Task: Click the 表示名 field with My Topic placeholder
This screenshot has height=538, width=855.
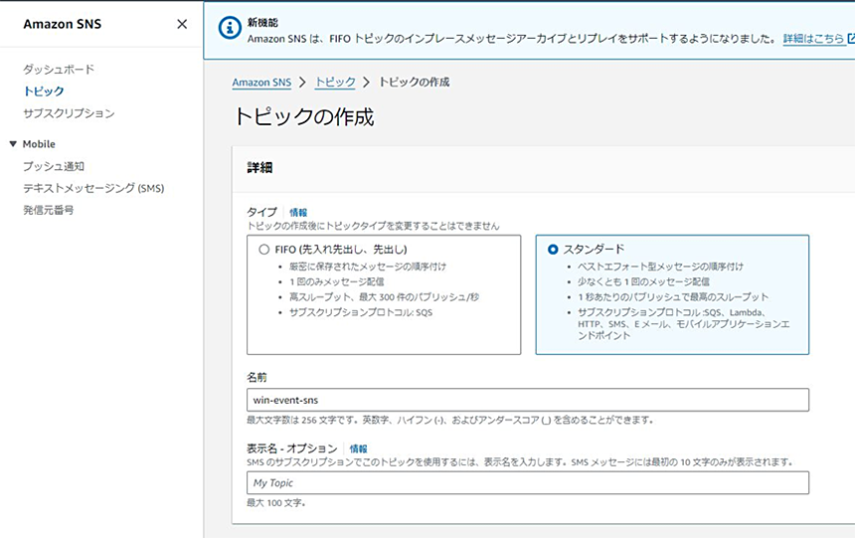Action: coord(528,483)
